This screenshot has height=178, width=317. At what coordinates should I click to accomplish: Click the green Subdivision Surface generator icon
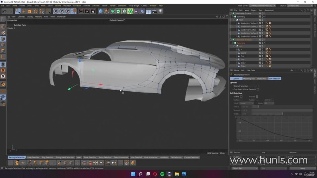(112, 11)
